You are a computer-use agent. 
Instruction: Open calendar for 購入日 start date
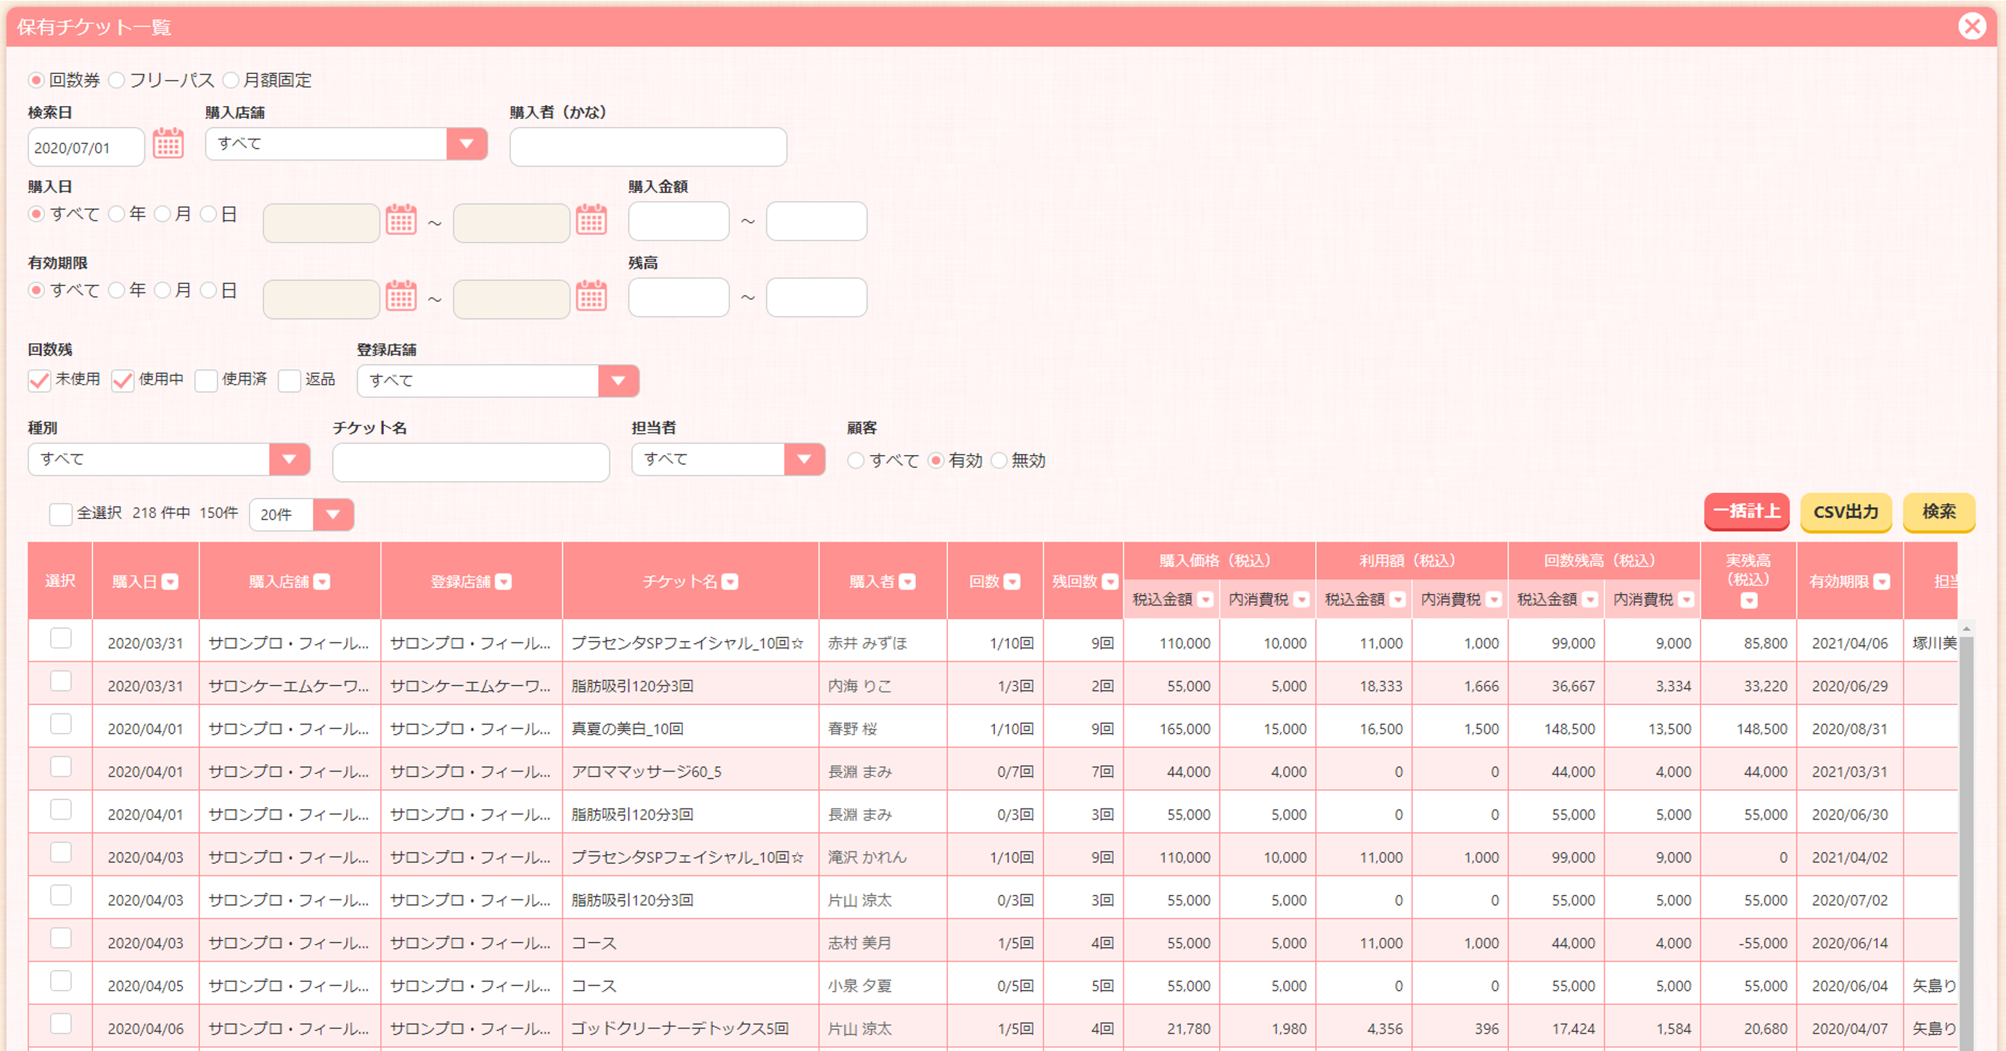[401, 219]
